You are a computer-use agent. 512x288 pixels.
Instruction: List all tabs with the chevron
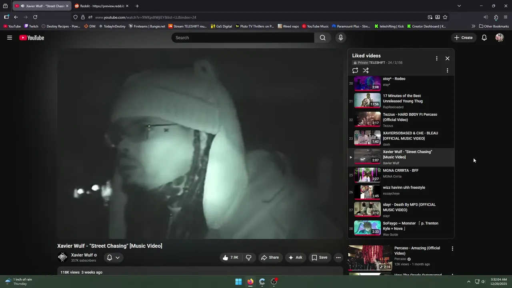(x=459, y=6)
